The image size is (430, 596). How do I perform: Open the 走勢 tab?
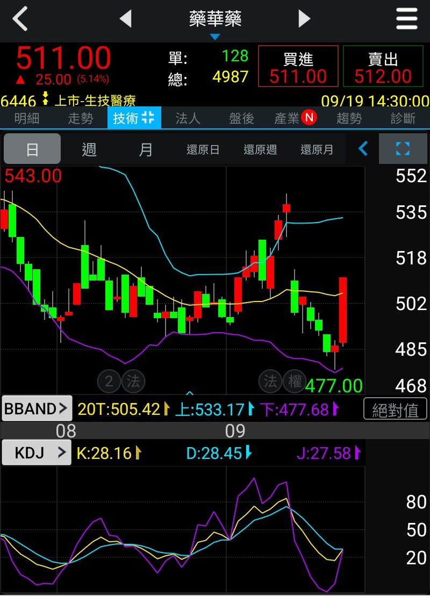(80, 118)
